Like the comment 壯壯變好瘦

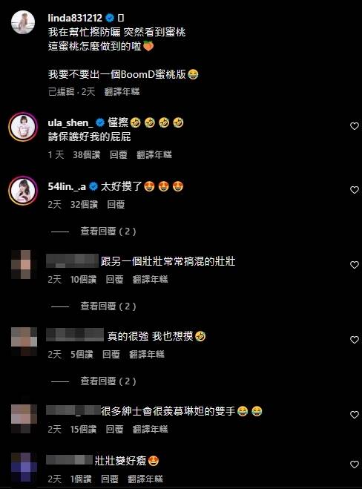(354, 465)
